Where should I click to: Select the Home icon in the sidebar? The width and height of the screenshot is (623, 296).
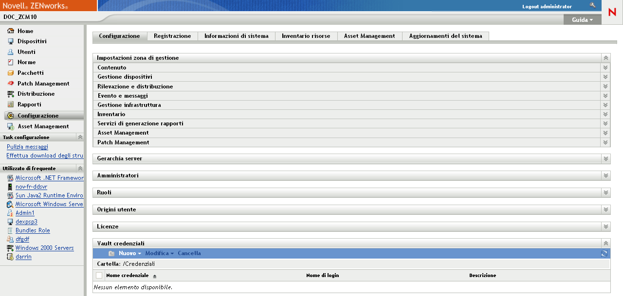pos(11,31)
